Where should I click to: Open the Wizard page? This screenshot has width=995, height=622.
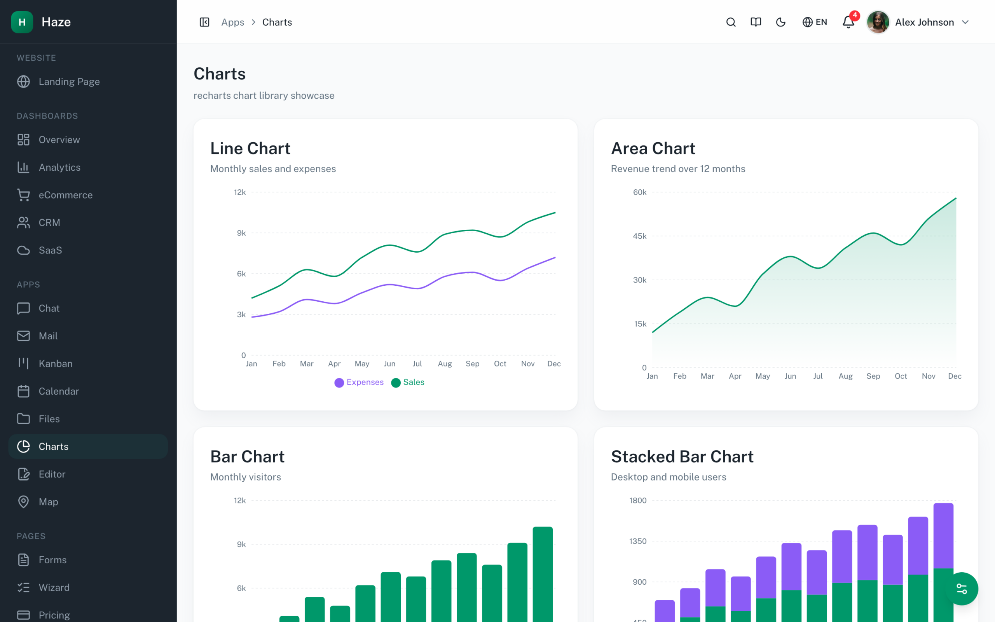point(88,587)
